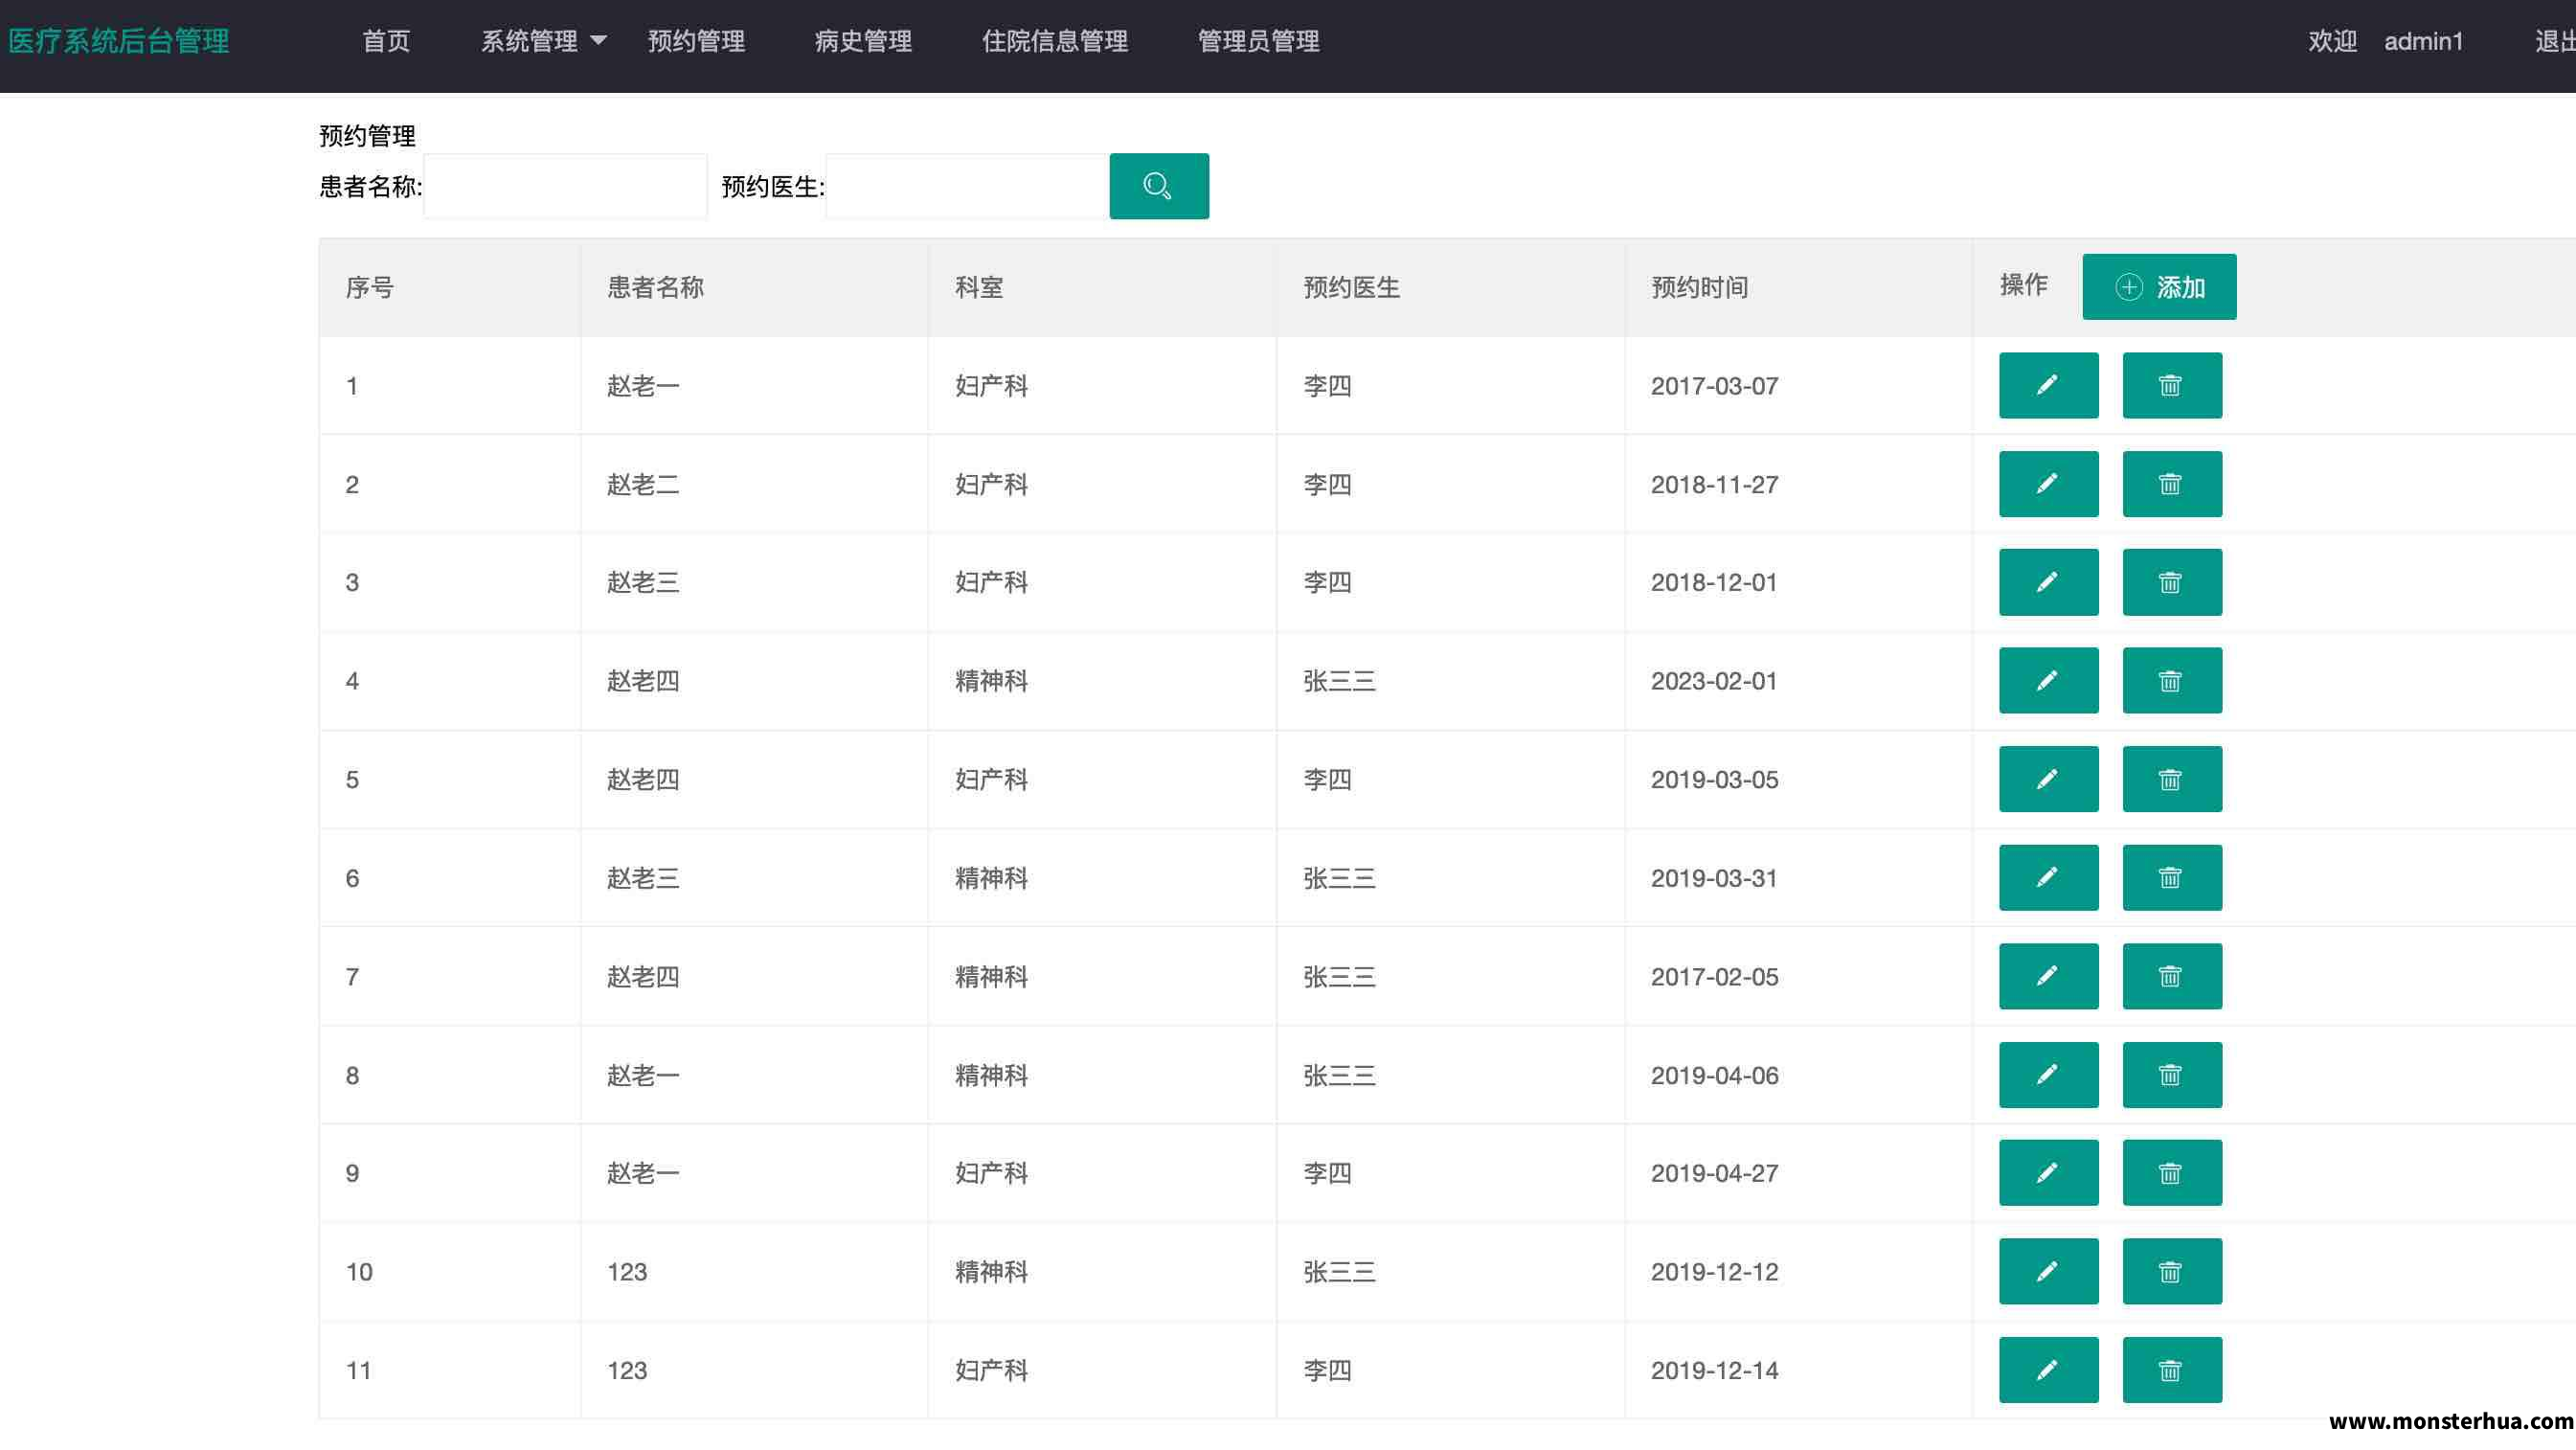Viewport: 2576px width, 1450px height.
Task: Open 住院信息管理 navigation item
Action: pyautogui.click(x=1055, y=41)
